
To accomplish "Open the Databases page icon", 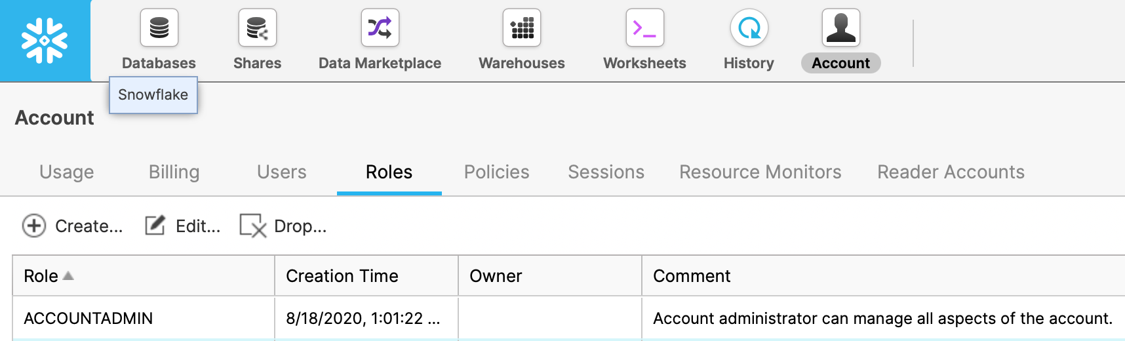I will 159,28.
